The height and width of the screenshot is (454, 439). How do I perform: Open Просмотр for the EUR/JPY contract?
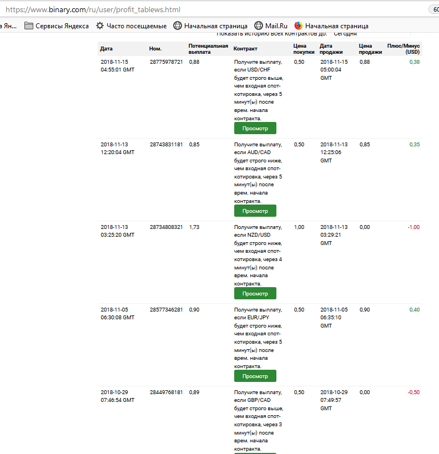[255, 376]
